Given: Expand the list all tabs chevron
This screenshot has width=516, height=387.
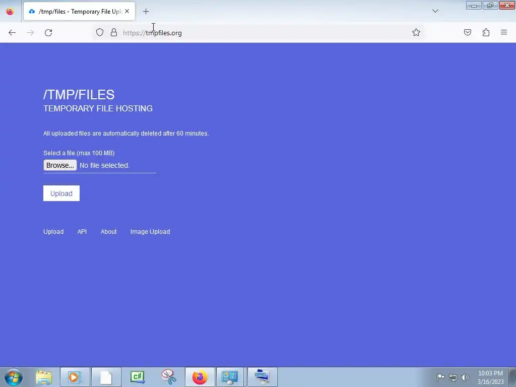Looking at the screenshot, I should coord(435,11).
